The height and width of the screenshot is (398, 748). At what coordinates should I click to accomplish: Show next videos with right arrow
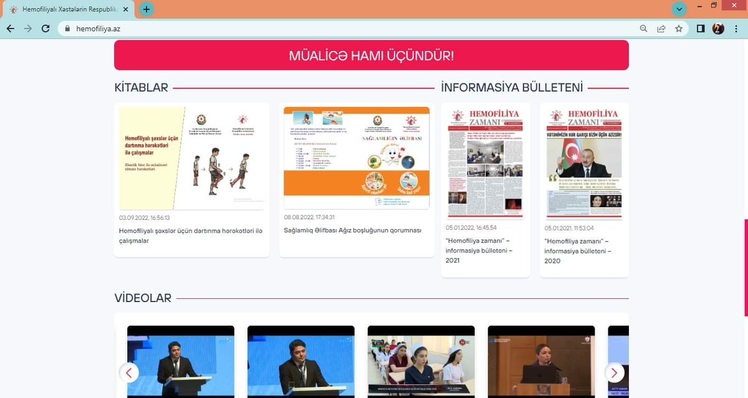point(614,372)
